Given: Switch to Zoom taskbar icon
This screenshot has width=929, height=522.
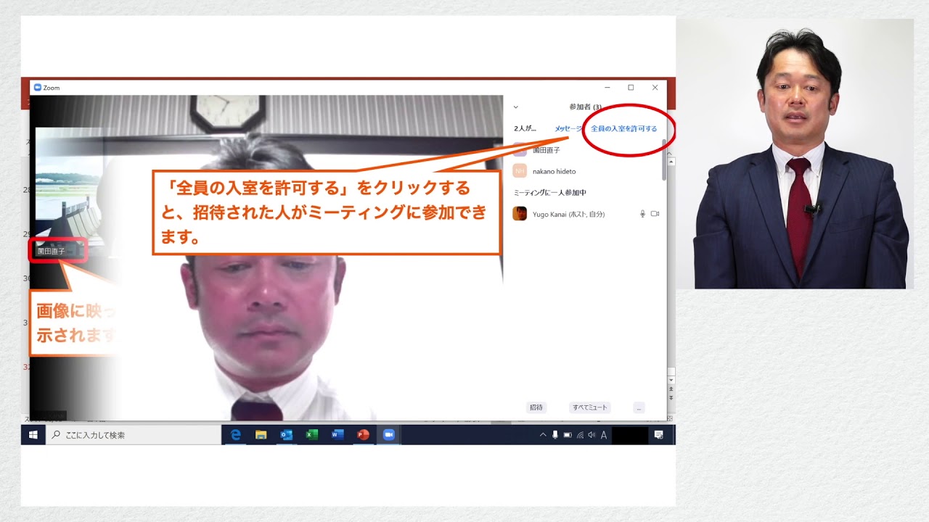Looking at the screenshot, I should (x=388, y=435).
